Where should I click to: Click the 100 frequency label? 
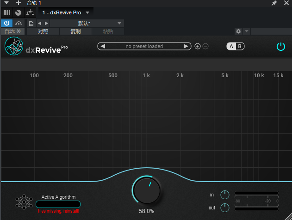click(x=34, y=75)
